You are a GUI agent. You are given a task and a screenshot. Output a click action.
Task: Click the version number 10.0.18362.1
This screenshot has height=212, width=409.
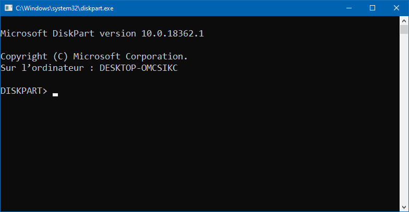(x=172, y=33)
